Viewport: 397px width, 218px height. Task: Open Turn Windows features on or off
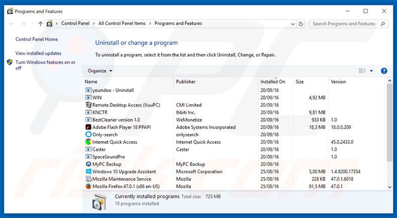point(45,65)
